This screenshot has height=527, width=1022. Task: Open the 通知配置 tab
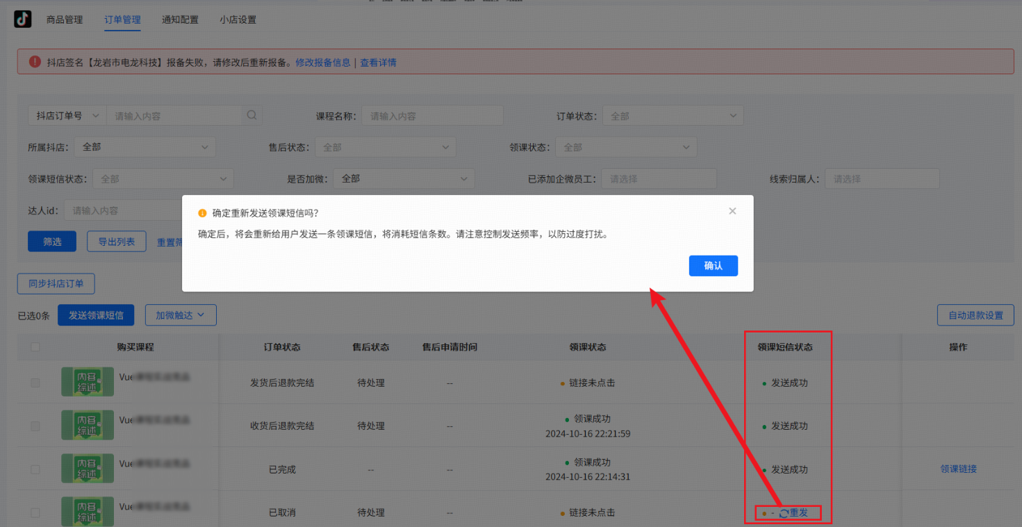(179, 19)
